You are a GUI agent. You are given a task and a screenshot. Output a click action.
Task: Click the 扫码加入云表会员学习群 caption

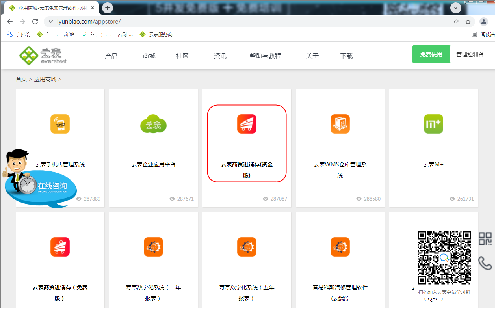[444, 292]
